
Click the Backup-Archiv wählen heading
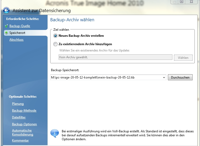(x=72, y=20)
